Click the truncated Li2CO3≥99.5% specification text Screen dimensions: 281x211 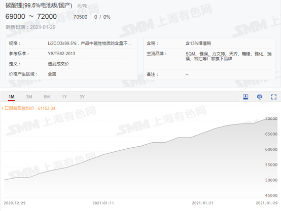[x=89, y=44]
